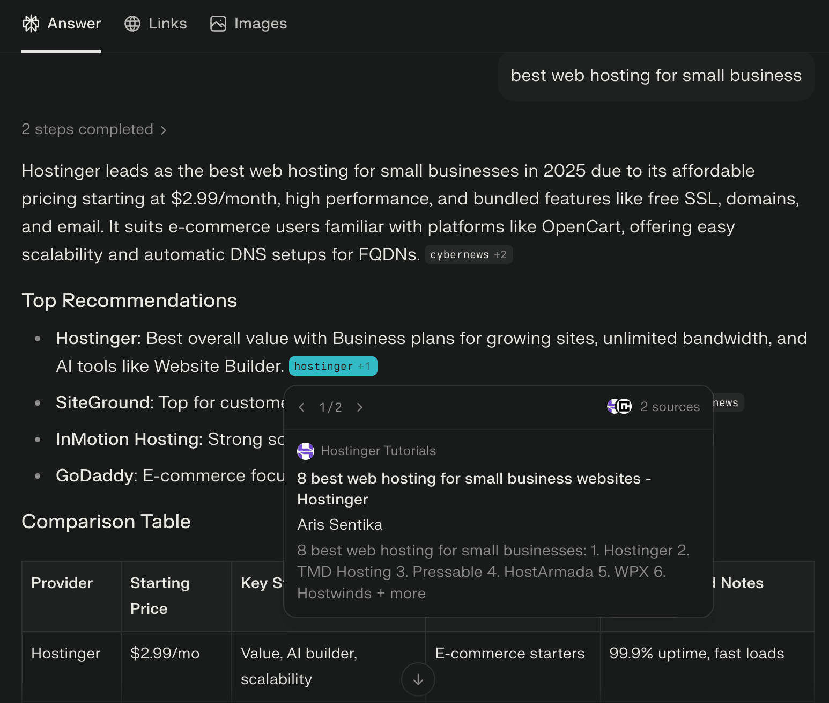
Task: Click the 2 sources label
Action: click(x=670, y=406)
